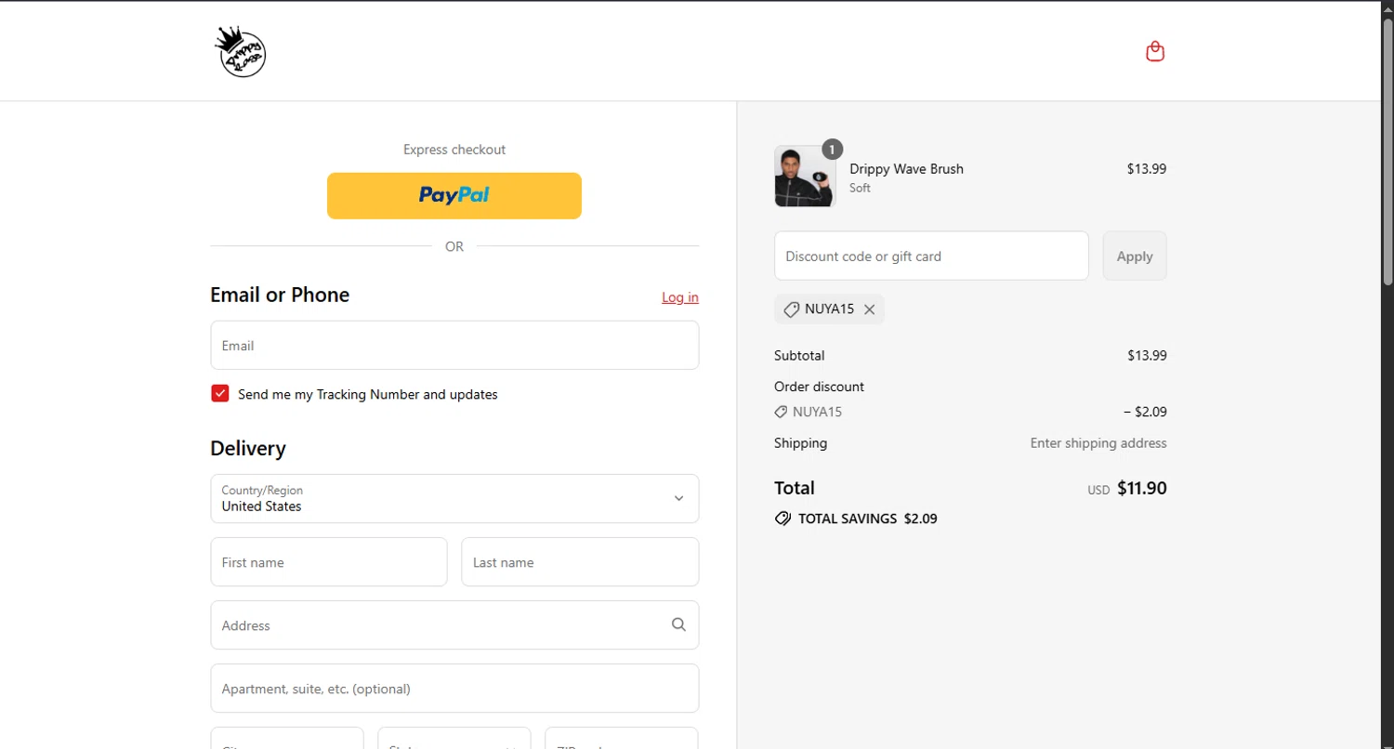The width and height of the screenshot is (1394, 749).
Task: Uncheck Send me my Tracking Number and updates
Action: 220,393
